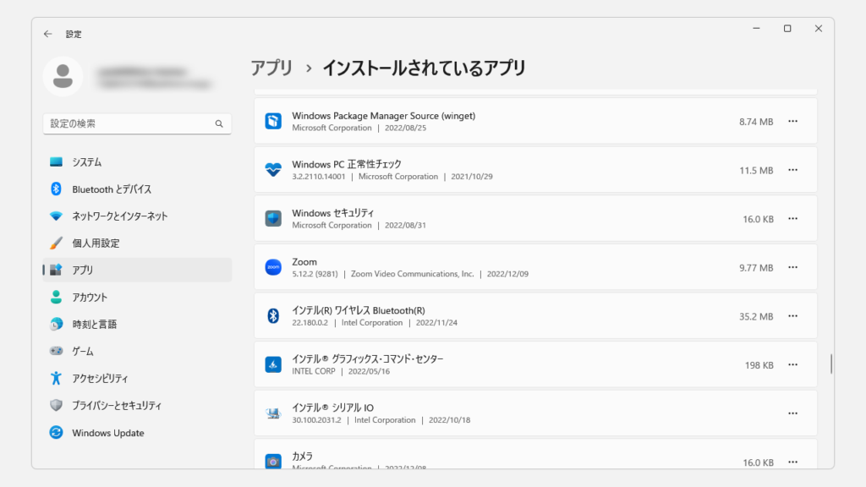Open more options for Windows セキュリティ
This screenshot has width=866, height=487.
coord(792,219)
